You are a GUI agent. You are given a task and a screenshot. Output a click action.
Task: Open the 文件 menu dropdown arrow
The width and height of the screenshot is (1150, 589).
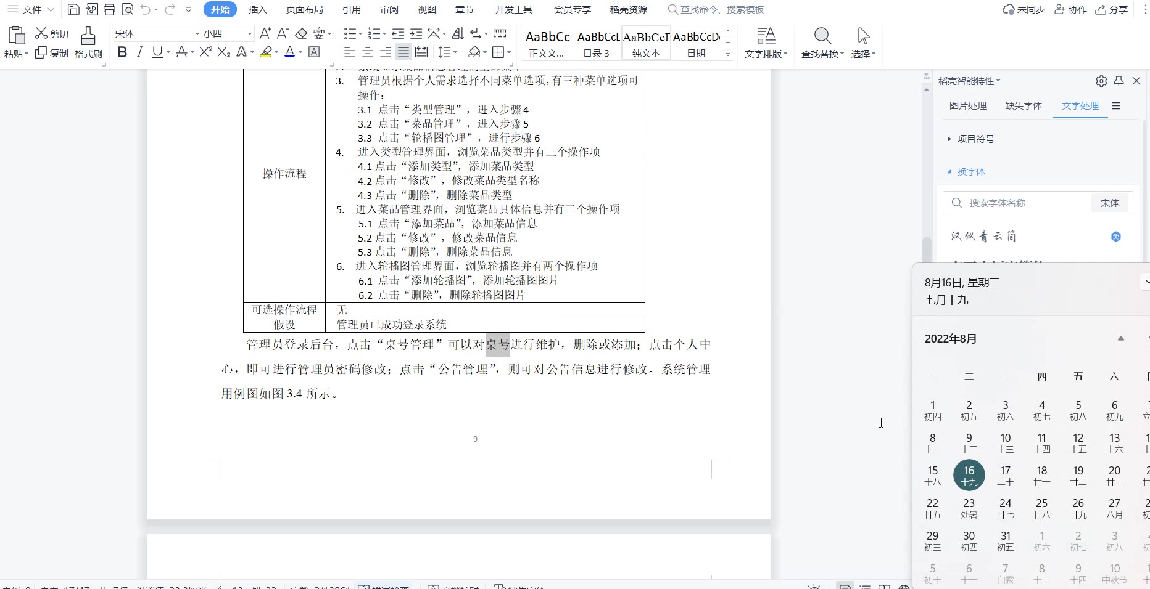point(51,9)
